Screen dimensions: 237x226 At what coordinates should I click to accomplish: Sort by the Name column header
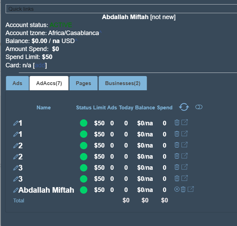44,108
